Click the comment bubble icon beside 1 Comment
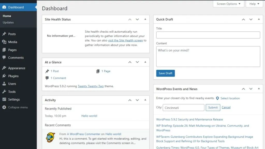Screen dimensions: 265x149 (47, 78)
